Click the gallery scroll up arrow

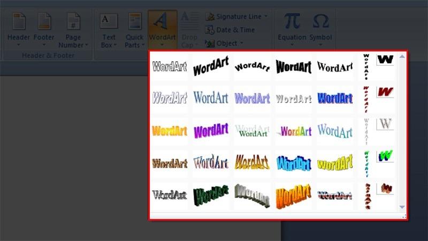click(402, 56)
